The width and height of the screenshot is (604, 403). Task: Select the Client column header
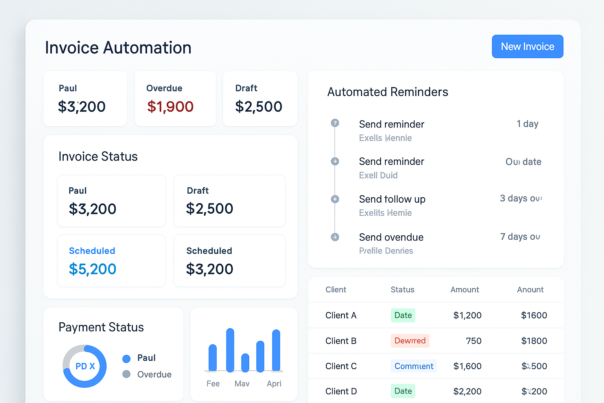[x=336, y=290]
